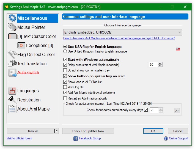Open the Mouse Pointer settings page
This screenshot has width=195, height=149.
[x=31, y=27]
